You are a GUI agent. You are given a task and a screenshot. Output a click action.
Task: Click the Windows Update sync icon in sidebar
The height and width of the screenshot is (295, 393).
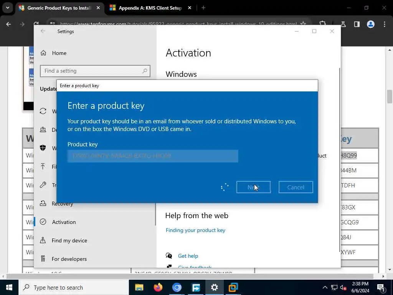[43, 111]
